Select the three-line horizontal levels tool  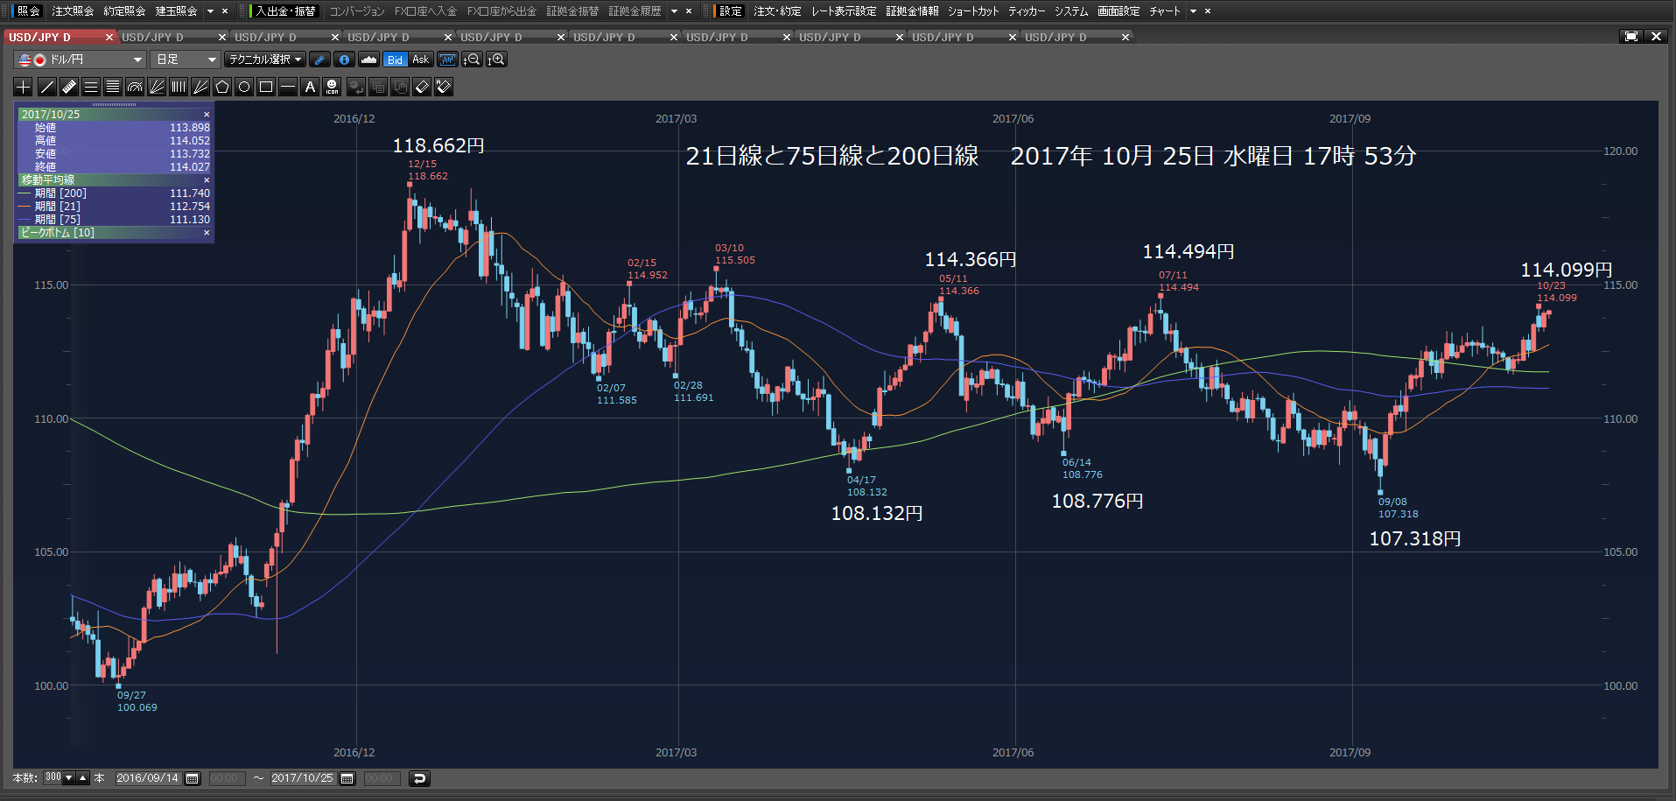(x=91, y=87)
